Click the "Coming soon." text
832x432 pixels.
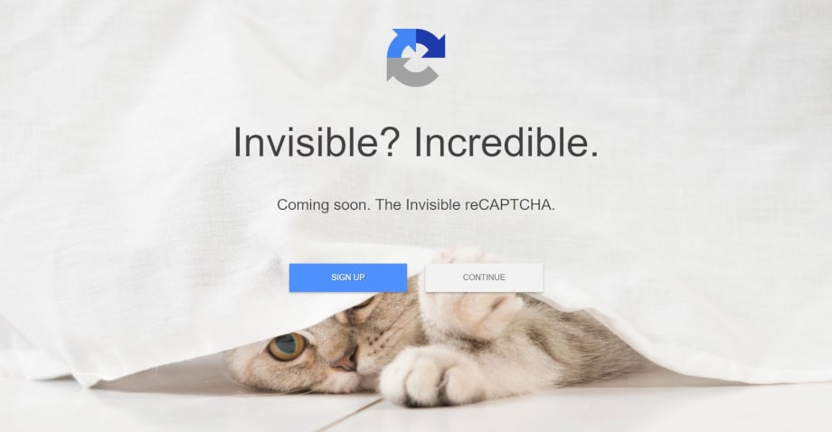click(x=324, y=204)
